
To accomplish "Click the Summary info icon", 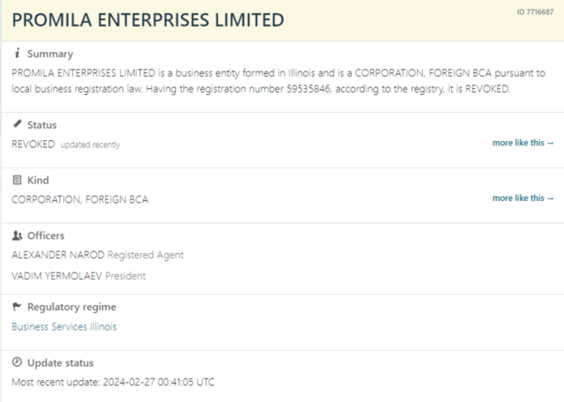I will click(x=17, y=53).
